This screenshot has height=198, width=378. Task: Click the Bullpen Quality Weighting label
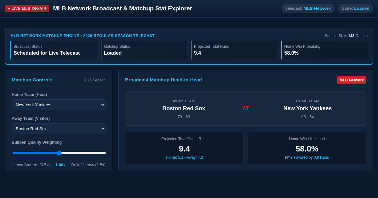tap(37, 142)
